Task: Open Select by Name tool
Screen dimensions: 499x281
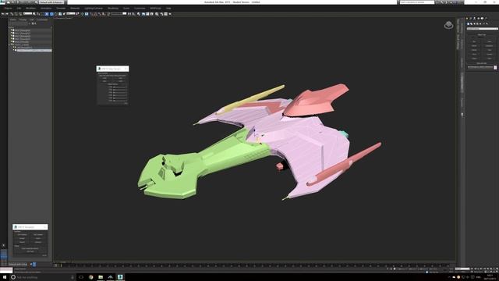Action: 38,14
